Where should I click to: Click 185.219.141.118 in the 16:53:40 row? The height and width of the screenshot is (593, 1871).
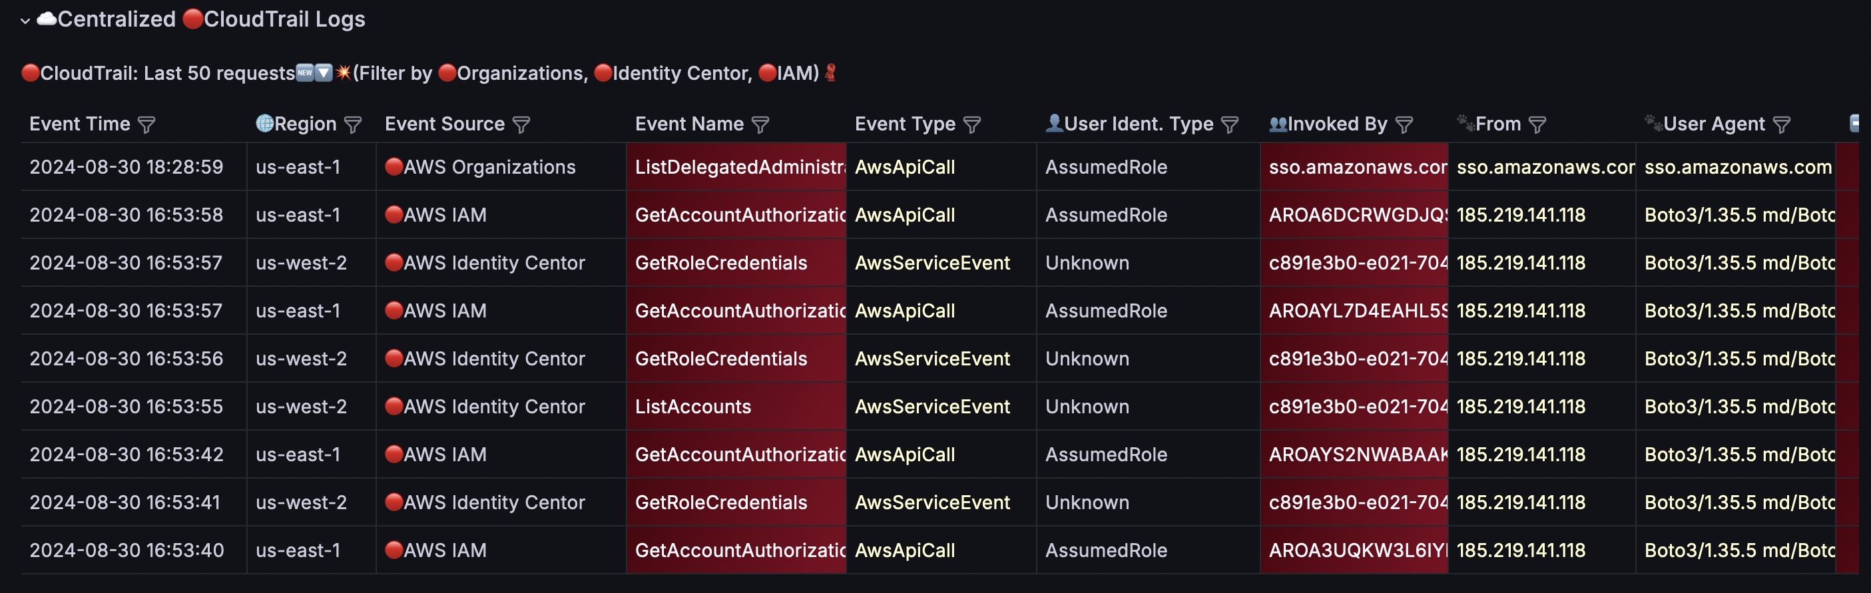(x=1542, y=550)
